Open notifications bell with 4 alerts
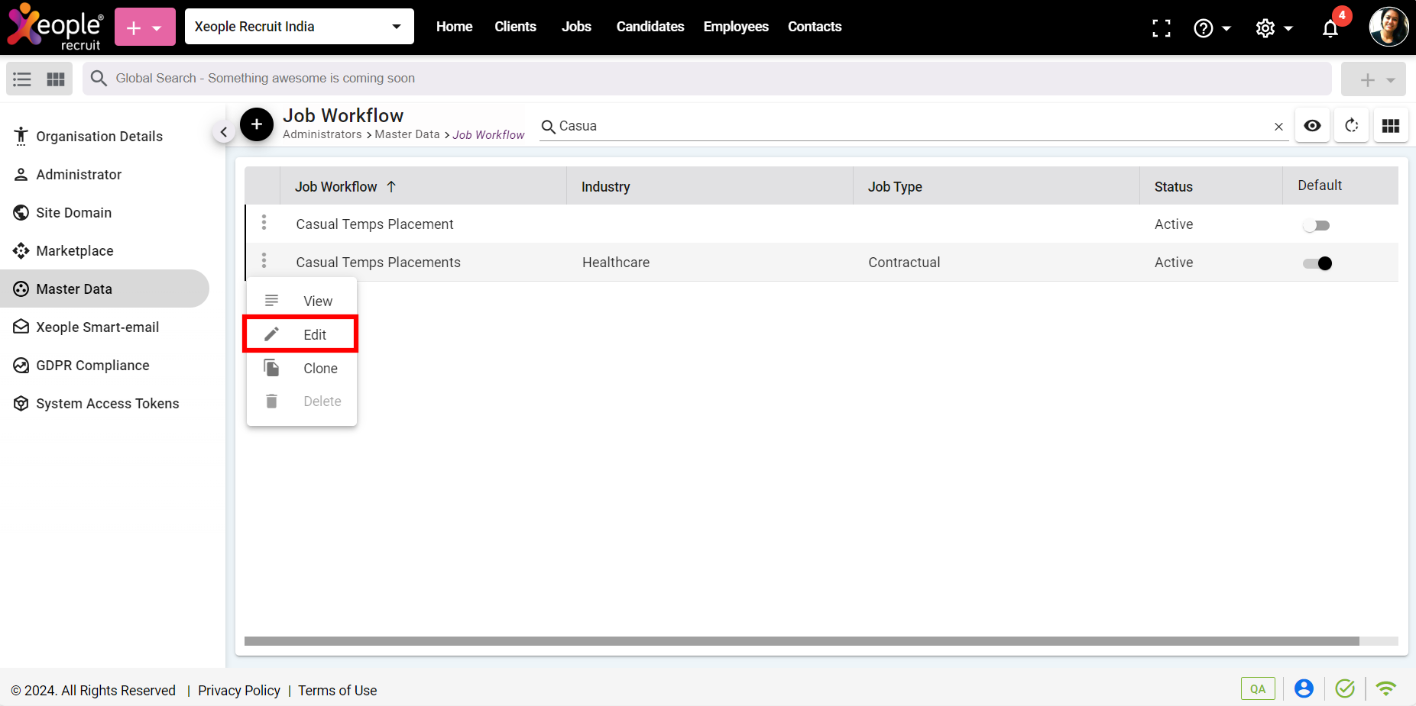Screen dimensions: 1416x706 point(1330,28)
